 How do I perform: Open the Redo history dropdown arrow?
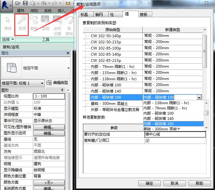click(x=60, y=3)
